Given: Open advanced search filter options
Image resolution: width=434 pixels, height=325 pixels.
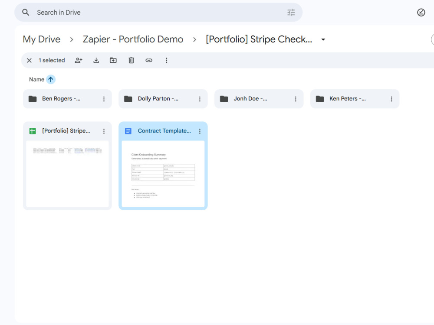Looking at the screenshot, I should 291,13.
